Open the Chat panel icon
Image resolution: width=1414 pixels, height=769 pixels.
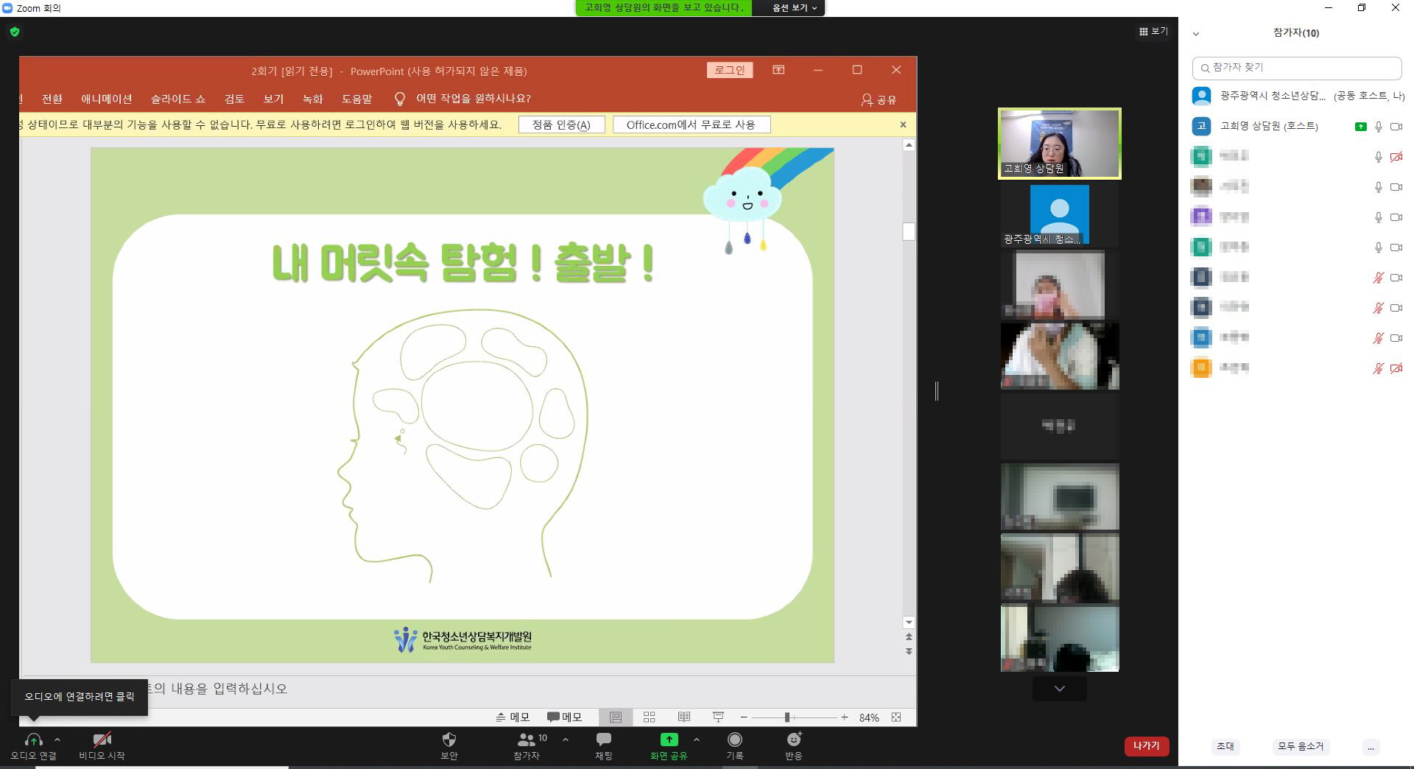[x=603, y=740]
